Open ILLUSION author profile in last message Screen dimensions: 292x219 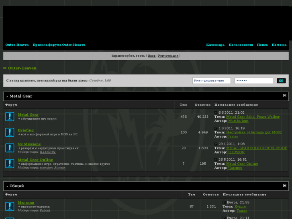pos(236,152)
